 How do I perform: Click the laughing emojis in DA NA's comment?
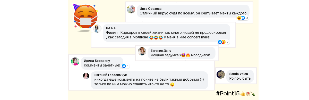tap(156, 38)
